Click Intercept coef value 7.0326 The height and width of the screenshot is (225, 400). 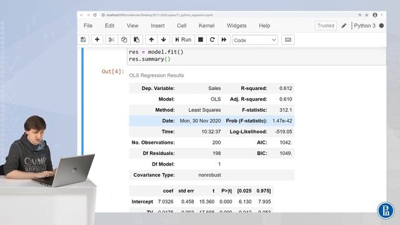(166, 202)
